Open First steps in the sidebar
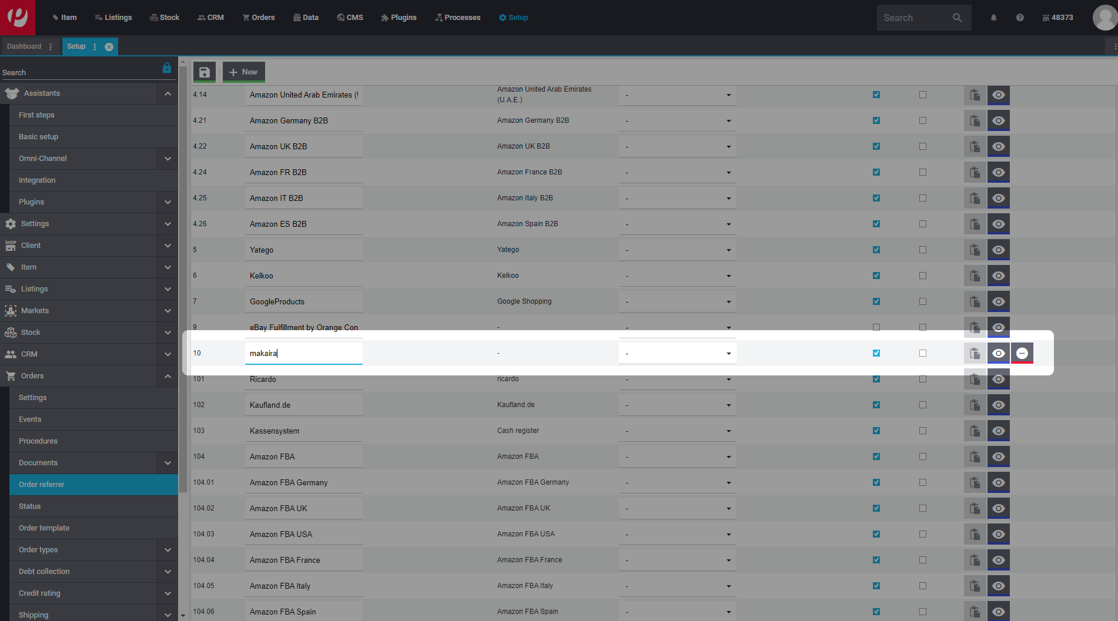The width and height of the screenshot is (1118, 621). pos(93,115)
